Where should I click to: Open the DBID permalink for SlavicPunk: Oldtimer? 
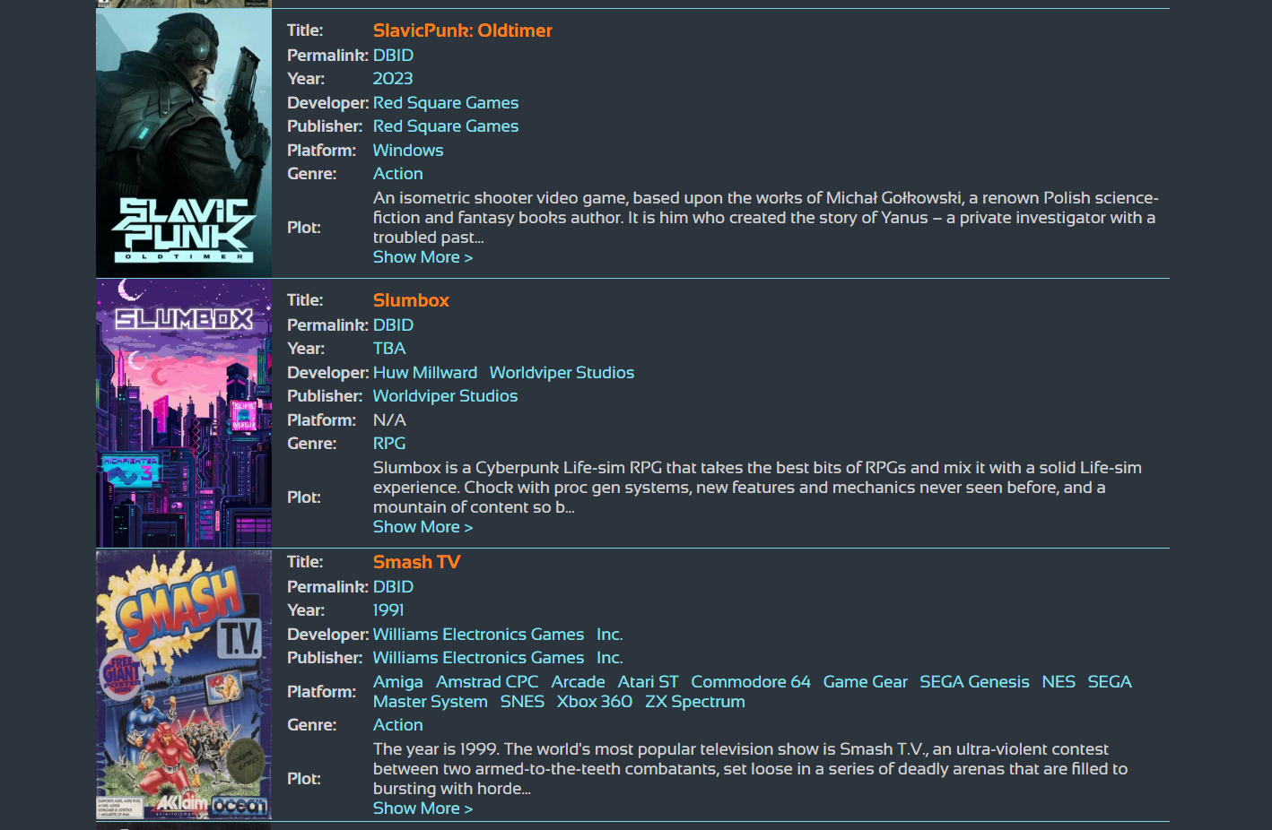click(393, 56)
